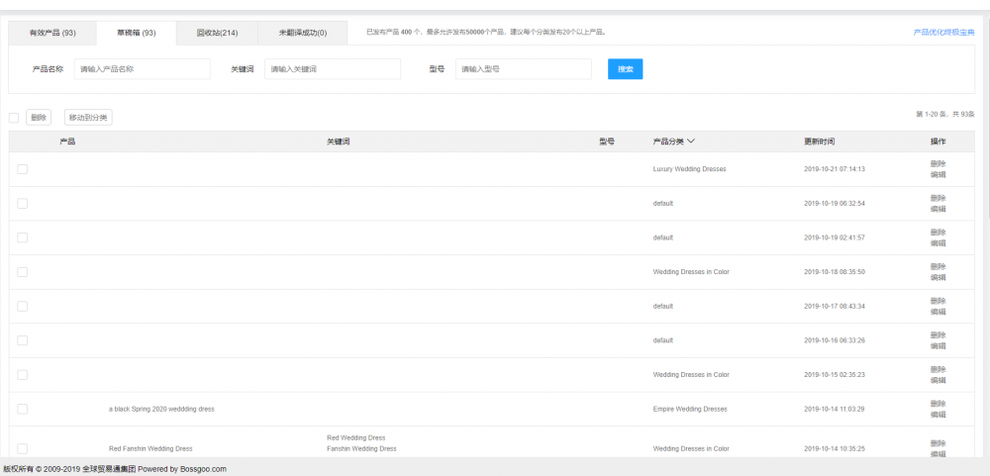990x476 pixels.
Task: Click the bulk 删除 button above the table
Action: [x=39, y=118]
